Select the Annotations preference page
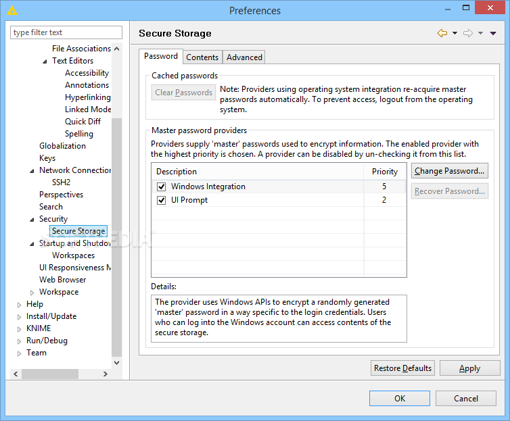The width and height of the screenshot is (510, 421). tap(87, 85)
